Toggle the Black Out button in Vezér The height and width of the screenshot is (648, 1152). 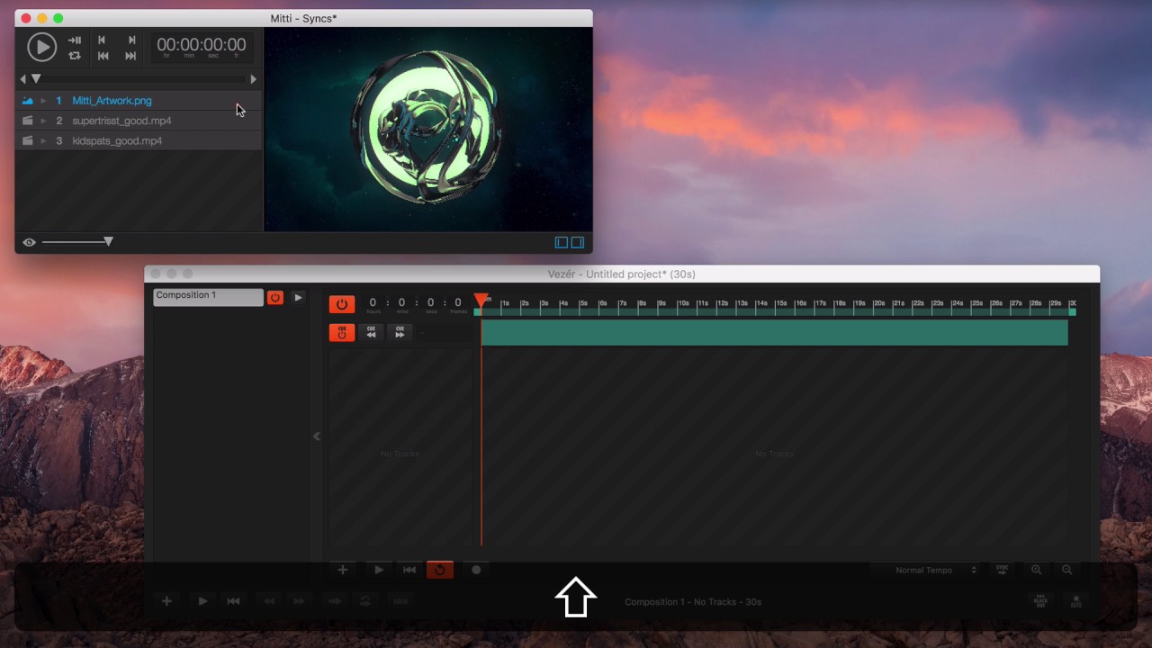tap(1040, 601)
